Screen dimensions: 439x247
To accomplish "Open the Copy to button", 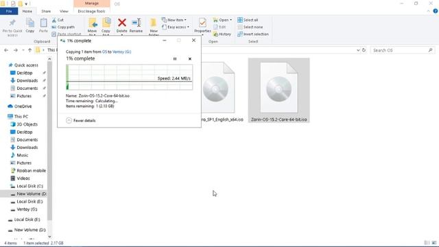I will (106, 27).
